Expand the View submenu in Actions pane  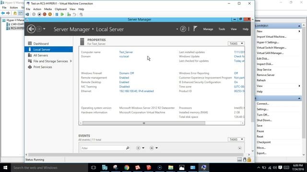coord(299,86)
